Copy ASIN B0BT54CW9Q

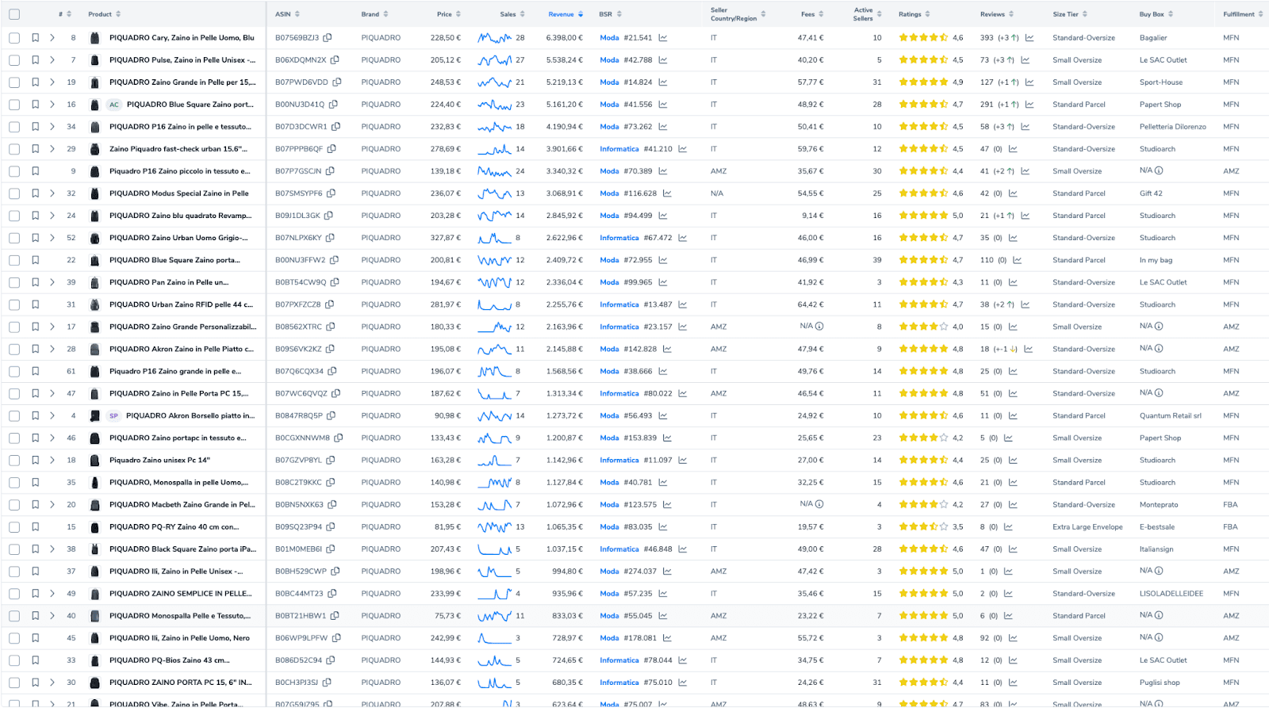pos(335,281)
